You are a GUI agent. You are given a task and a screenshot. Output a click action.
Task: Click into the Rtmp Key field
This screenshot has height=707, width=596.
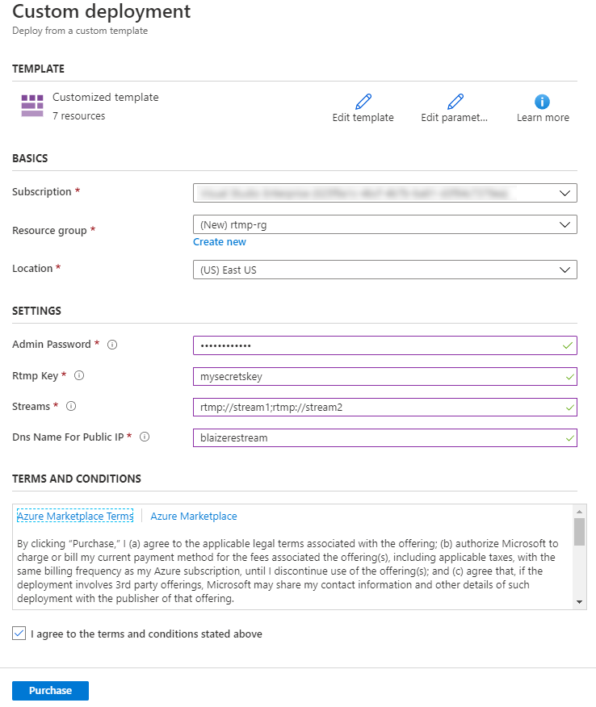click(385, 376)
